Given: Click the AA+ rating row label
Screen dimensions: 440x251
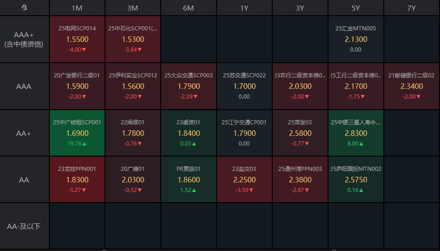Looking at the screenshot, I should pos(24,133).
